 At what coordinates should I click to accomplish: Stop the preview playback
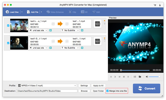point(124,77)
